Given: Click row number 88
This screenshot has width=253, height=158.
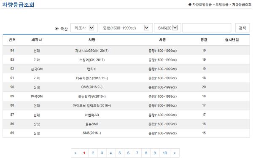Looking at the screenshot, I should [12, 105].
